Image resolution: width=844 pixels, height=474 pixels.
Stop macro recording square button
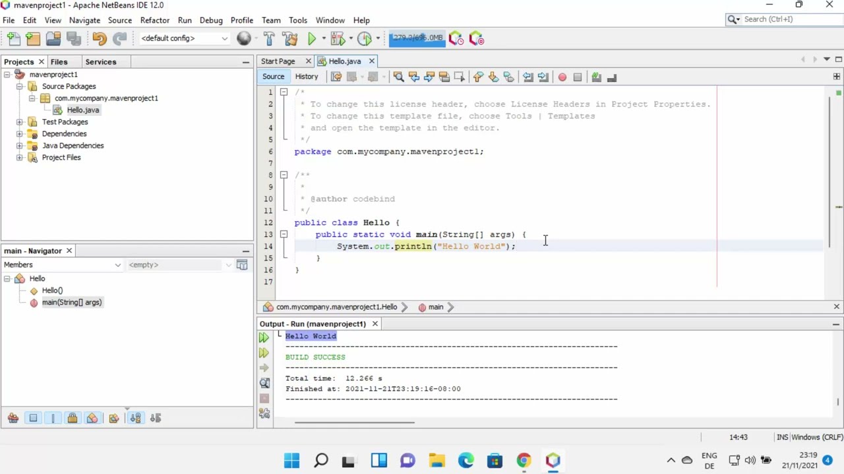(x=577, y=77)
